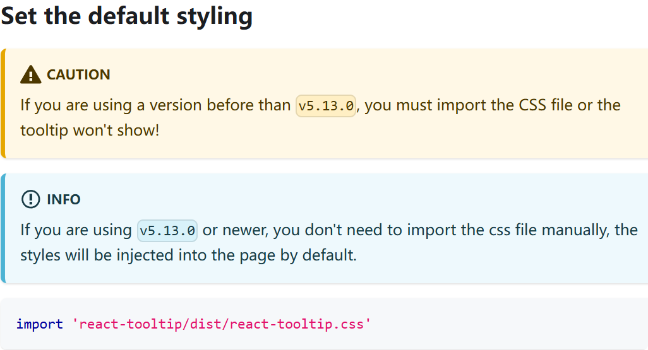Click the import keyword in code block

[x=40, y=324]
